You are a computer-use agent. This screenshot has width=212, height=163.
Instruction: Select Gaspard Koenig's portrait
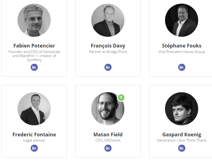pyautogui.click(x=182, y=109)
